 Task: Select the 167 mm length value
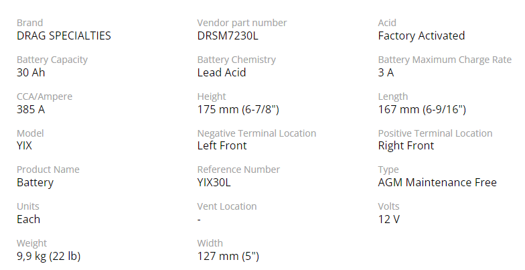422,110
